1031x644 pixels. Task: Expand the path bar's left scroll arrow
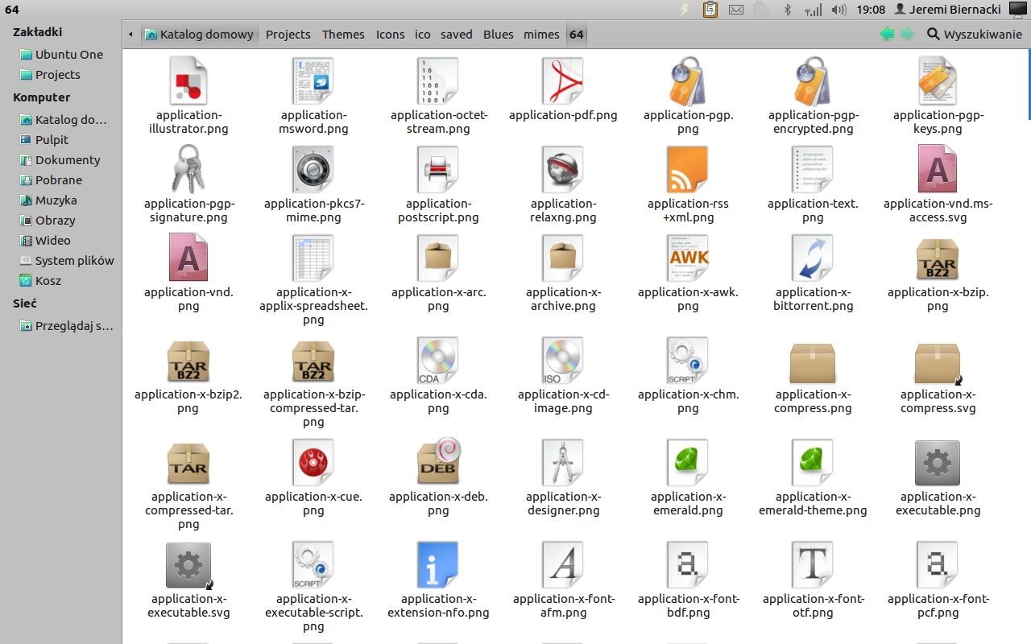click(130, 35)
